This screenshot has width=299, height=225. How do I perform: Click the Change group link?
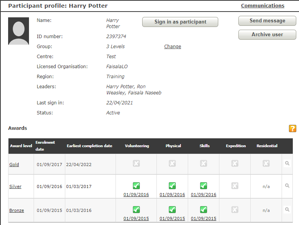tap(173, 47)
